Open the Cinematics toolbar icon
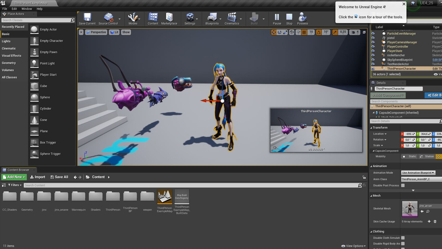Image resolution: width=442 pixels, height=249 pixels. click(x=232, y=19)
